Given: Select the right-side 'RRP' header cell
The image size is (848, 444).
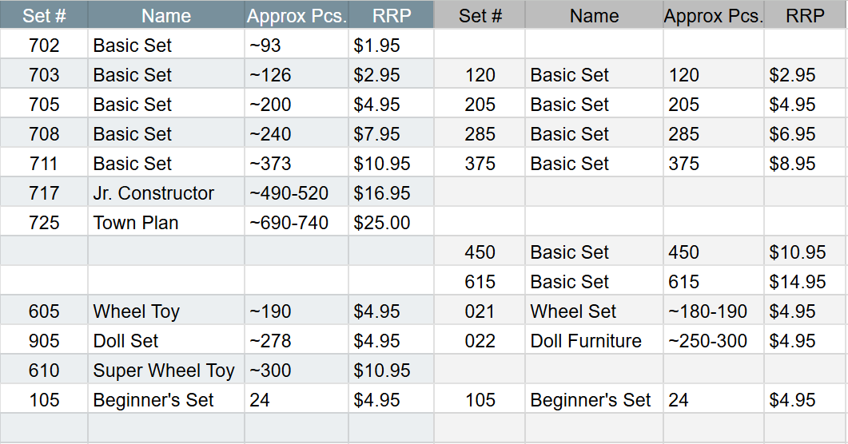Looking at the screenshot, I should point(806,15).
